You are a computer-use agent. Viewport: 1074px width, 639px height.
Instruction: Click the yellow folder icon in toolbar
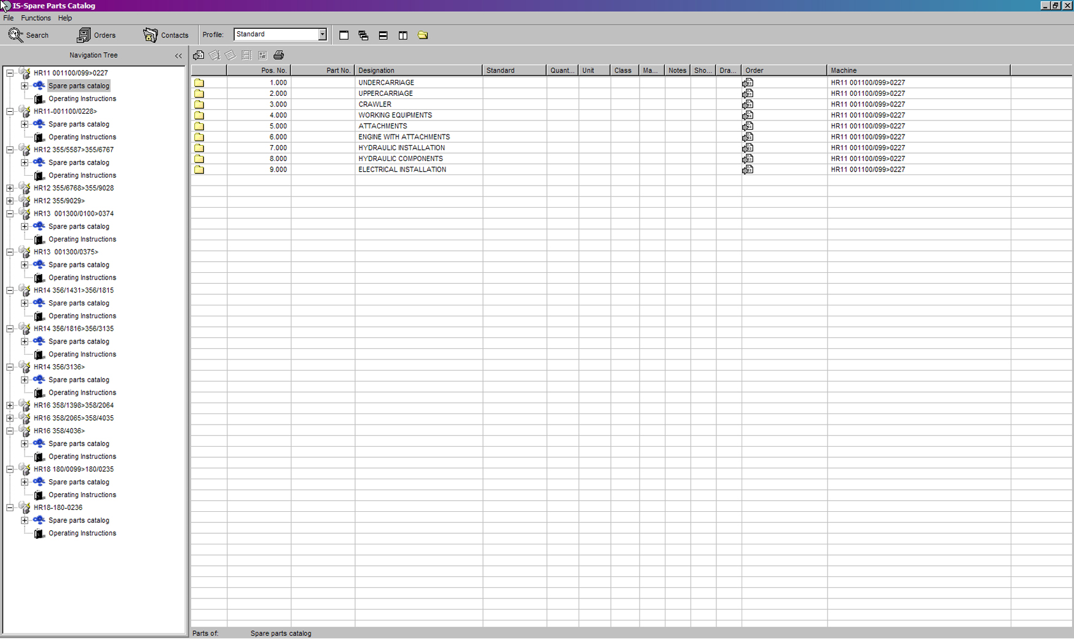pyautogui.click(x=423, y=36)
